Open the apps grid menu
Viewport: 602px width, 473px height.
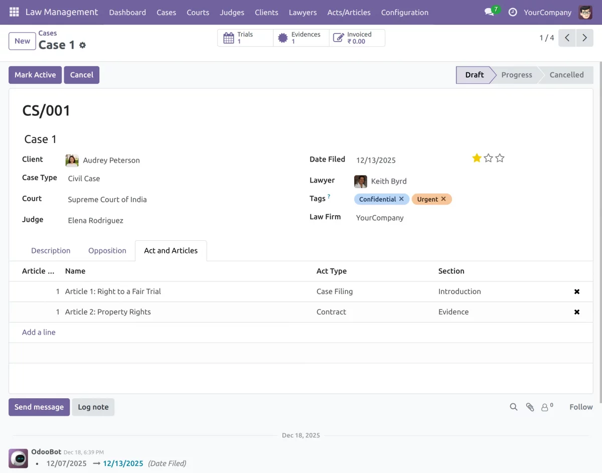[x=13, y=12]
